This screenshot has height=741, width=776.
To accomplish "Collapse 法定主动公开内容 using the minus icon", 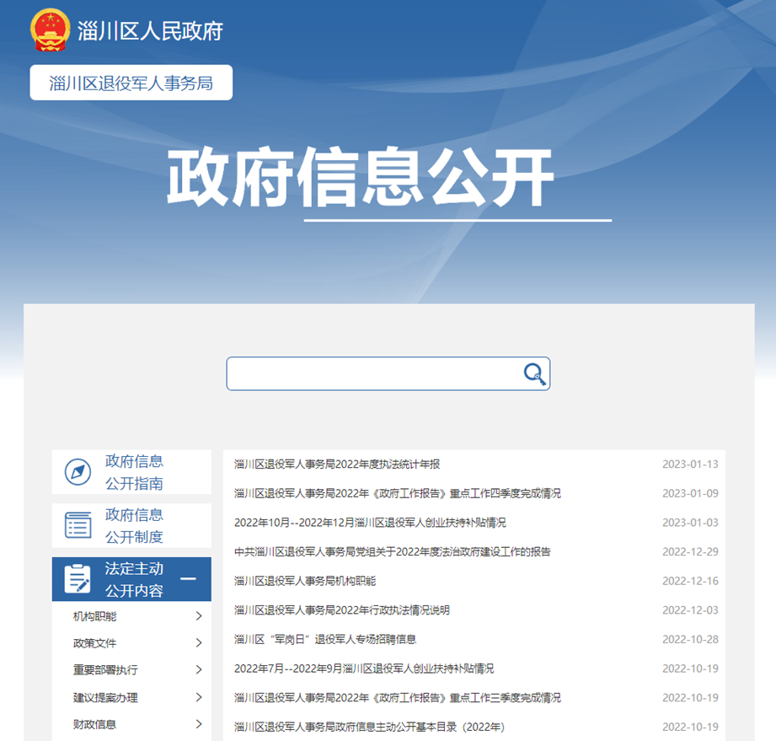I will coord(189,579).
